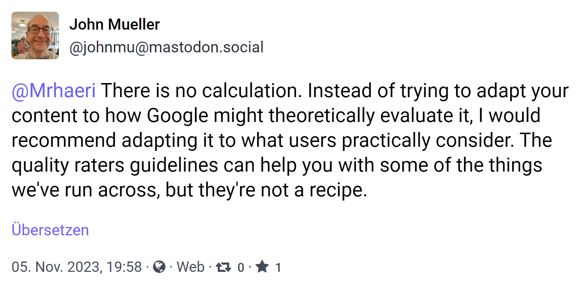Click the Übersetzen translate link
The image size is (585, 287).
tap(50, 230)
